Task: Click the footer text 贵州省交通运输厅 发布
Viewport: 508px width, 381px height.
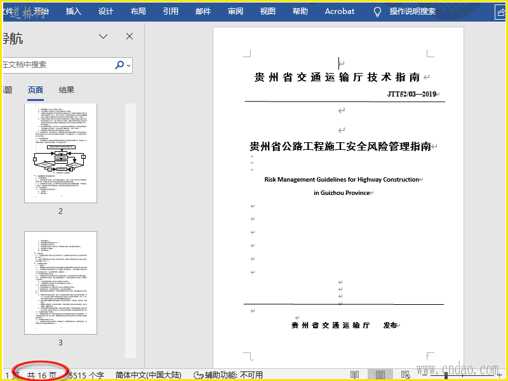Action: tap(344, 325)
